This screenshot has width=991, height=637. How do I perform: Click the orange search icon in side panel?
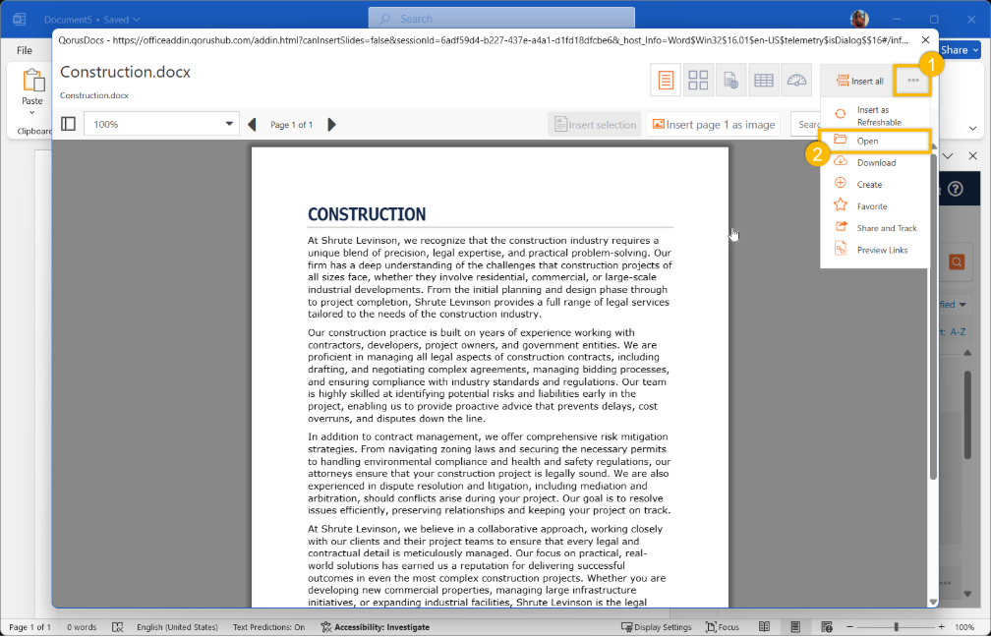(956, 261)
